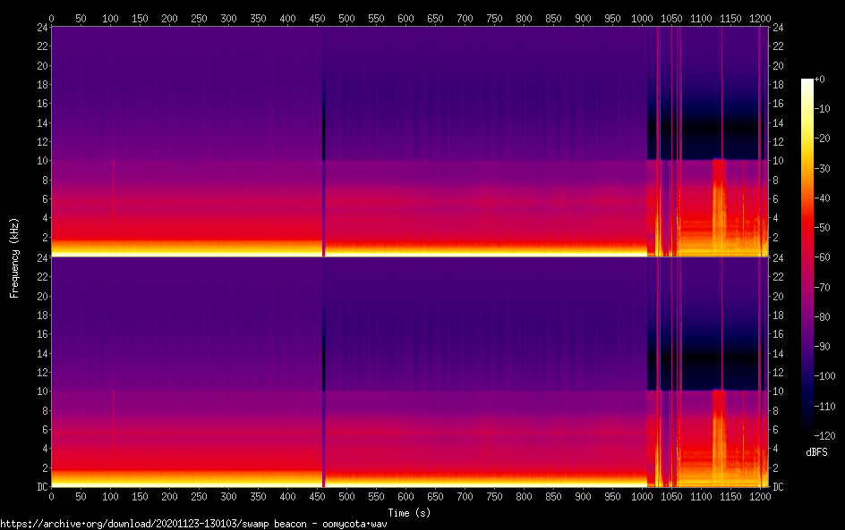This screenshot has width=845, height=530.
Task: Click "DC" on the right frequency axis
Action: click(778, 487)
